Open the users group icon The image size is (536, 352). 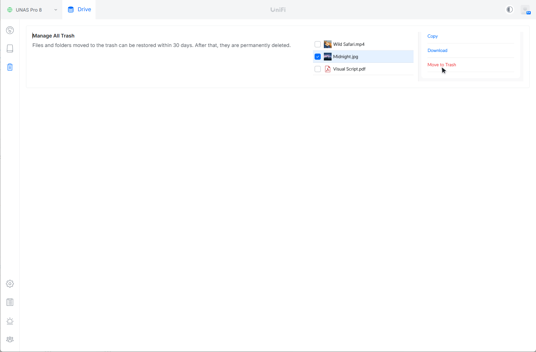coord(10,339)
